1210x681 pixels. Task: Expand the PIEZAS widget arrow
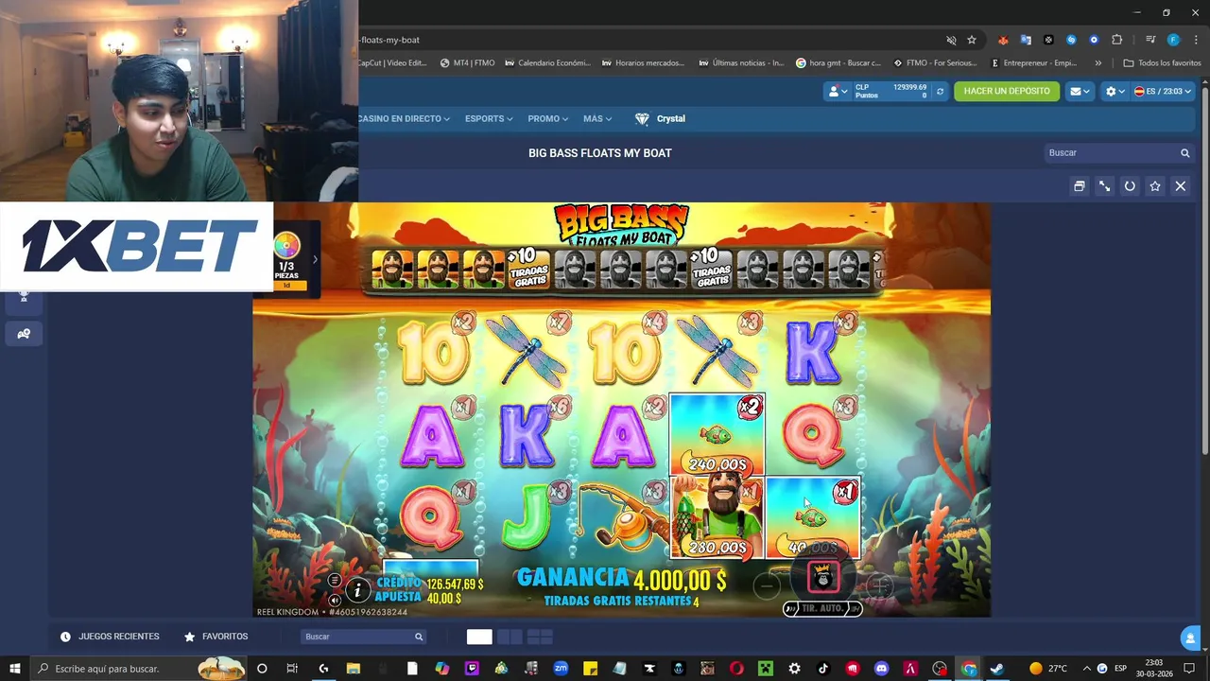click(x=315, y=259)
